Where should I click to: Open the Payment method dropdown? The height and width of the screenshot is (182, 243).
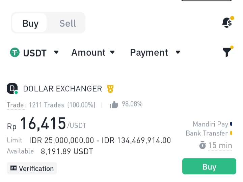point(155,53)
